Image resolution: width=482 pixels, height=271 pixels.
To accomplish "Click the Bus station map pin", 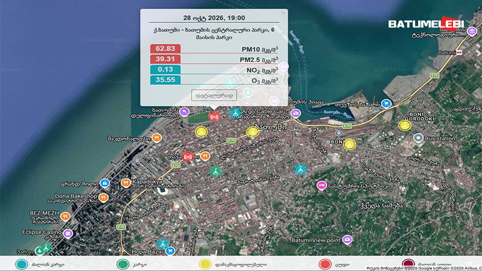I will pyautogui.click(x=418, y=138).
